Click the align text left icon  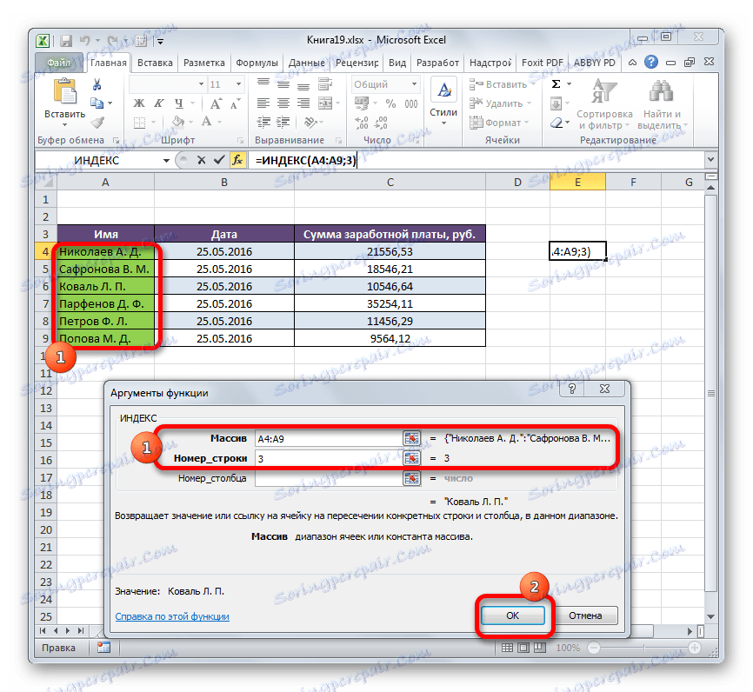coord(263,103)
